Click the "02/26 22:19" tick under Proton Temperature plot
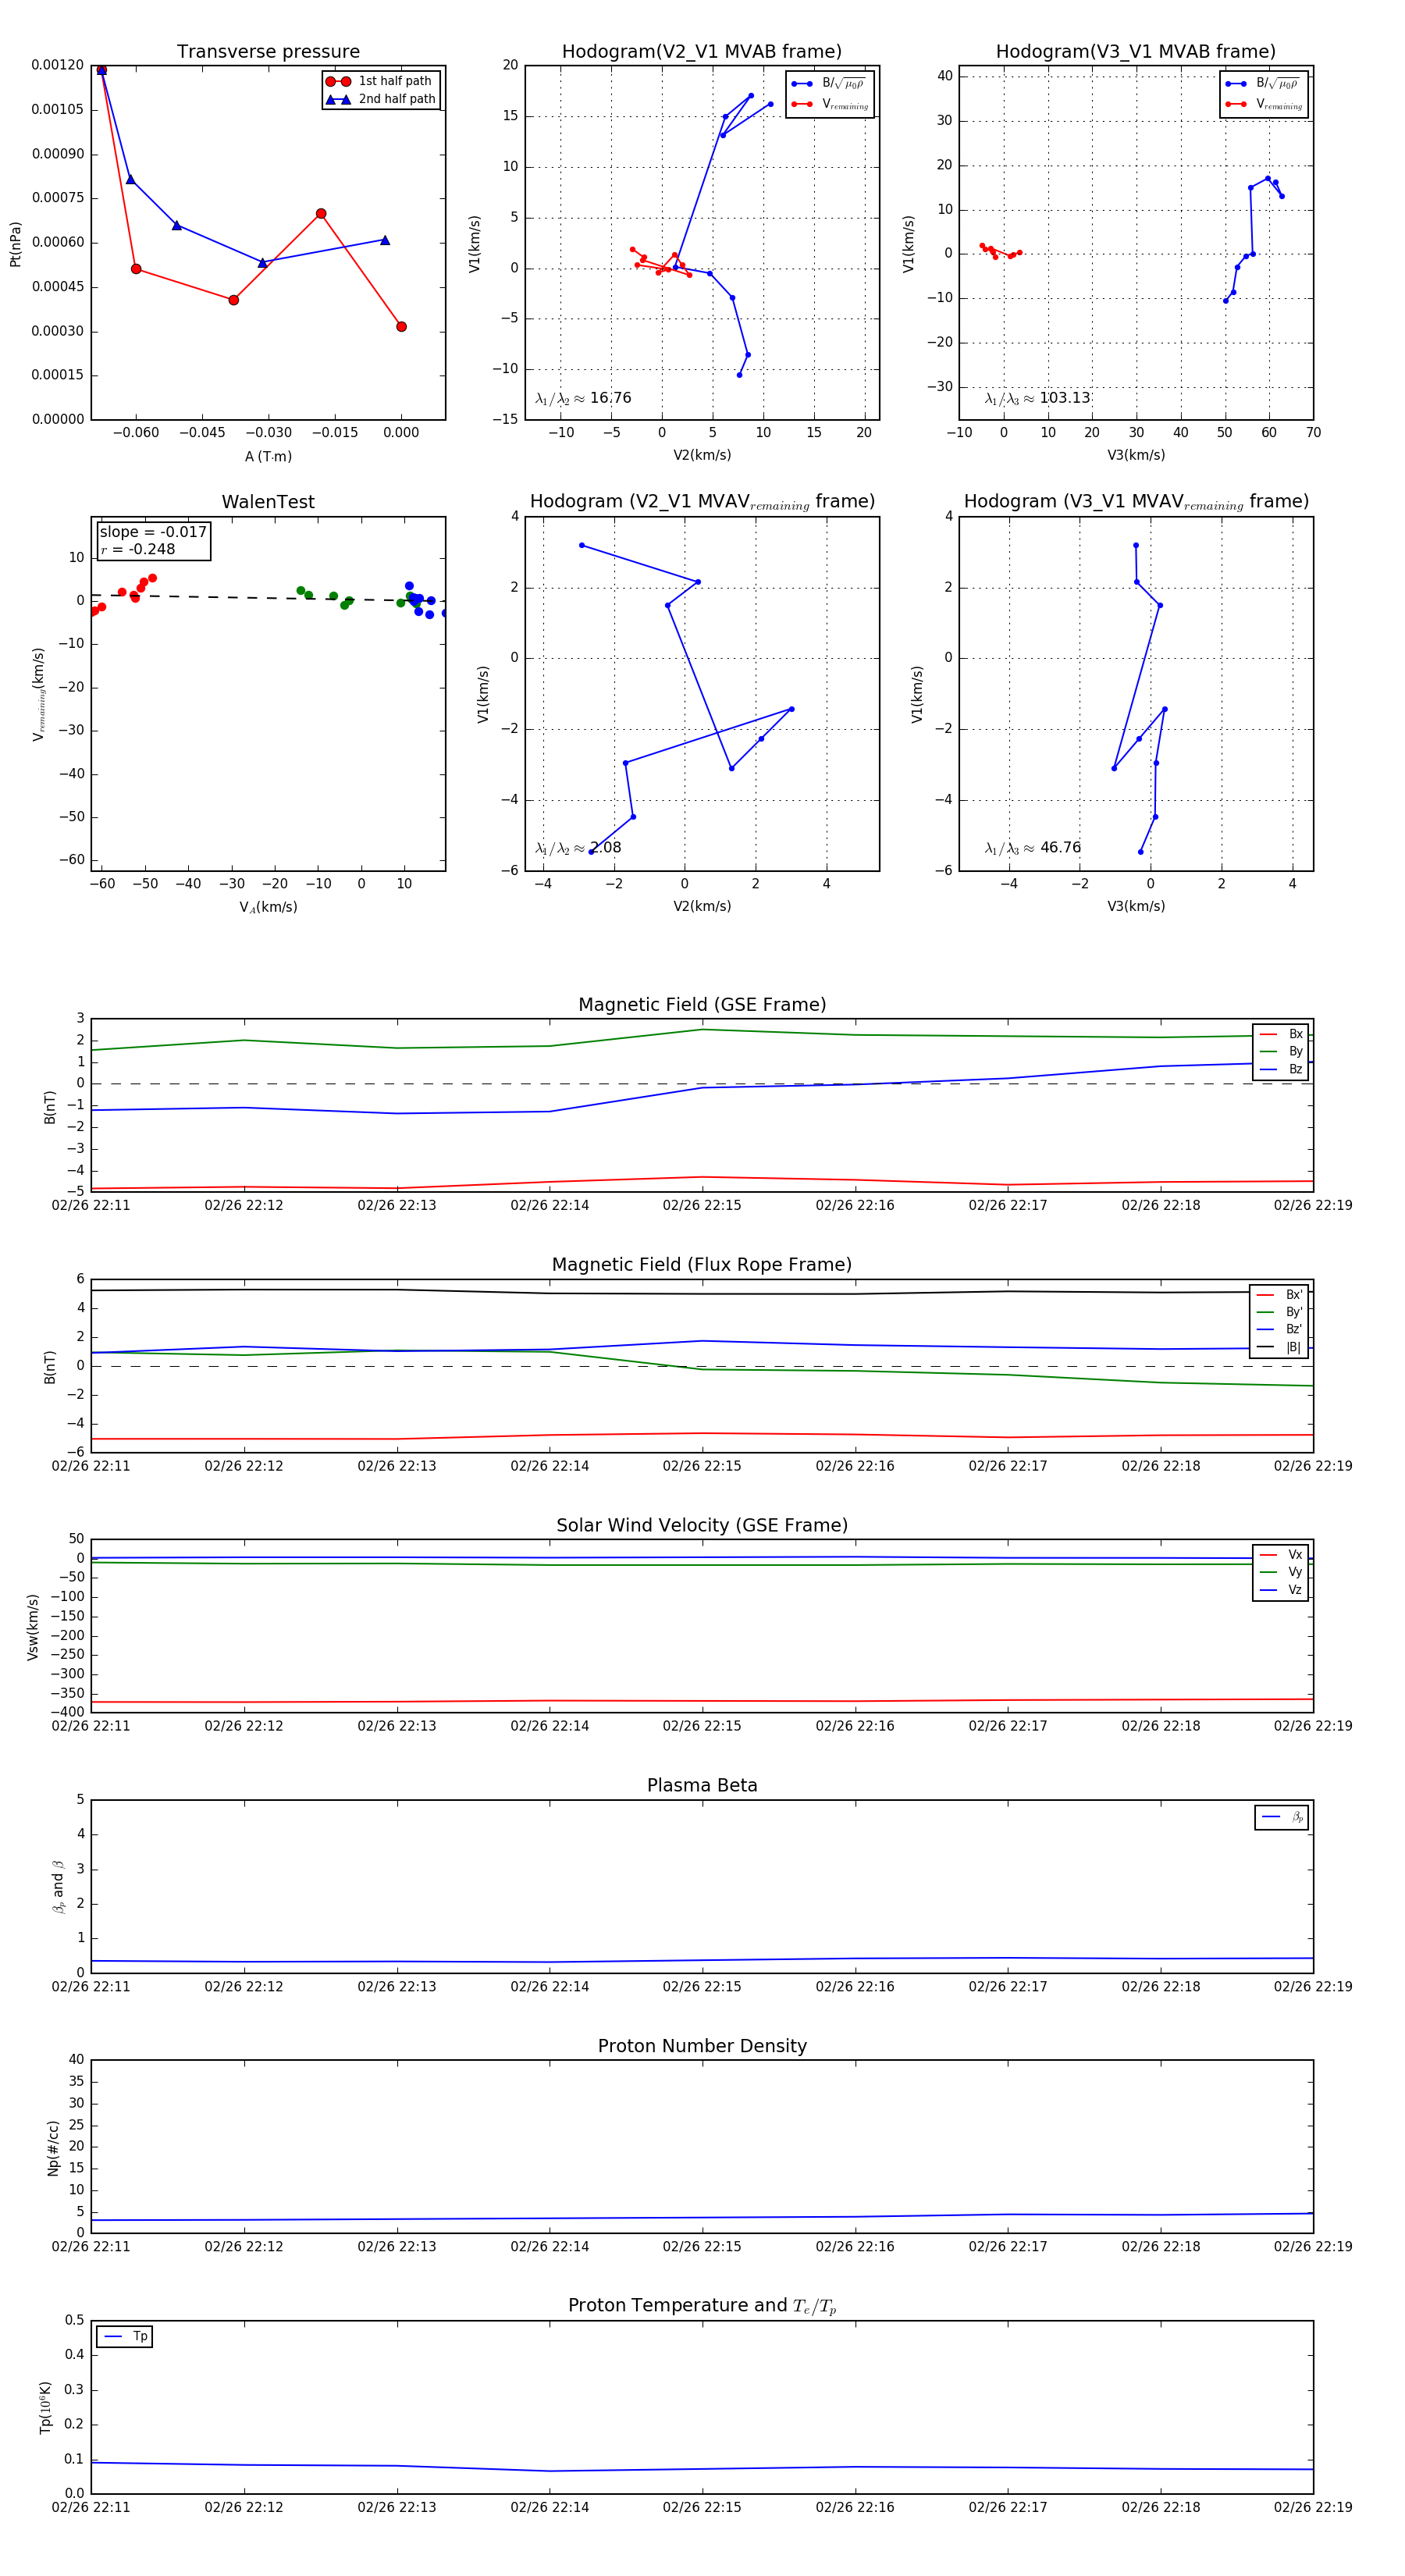Screen dimensions: 1405x2576 (x=1313, y=2507)
